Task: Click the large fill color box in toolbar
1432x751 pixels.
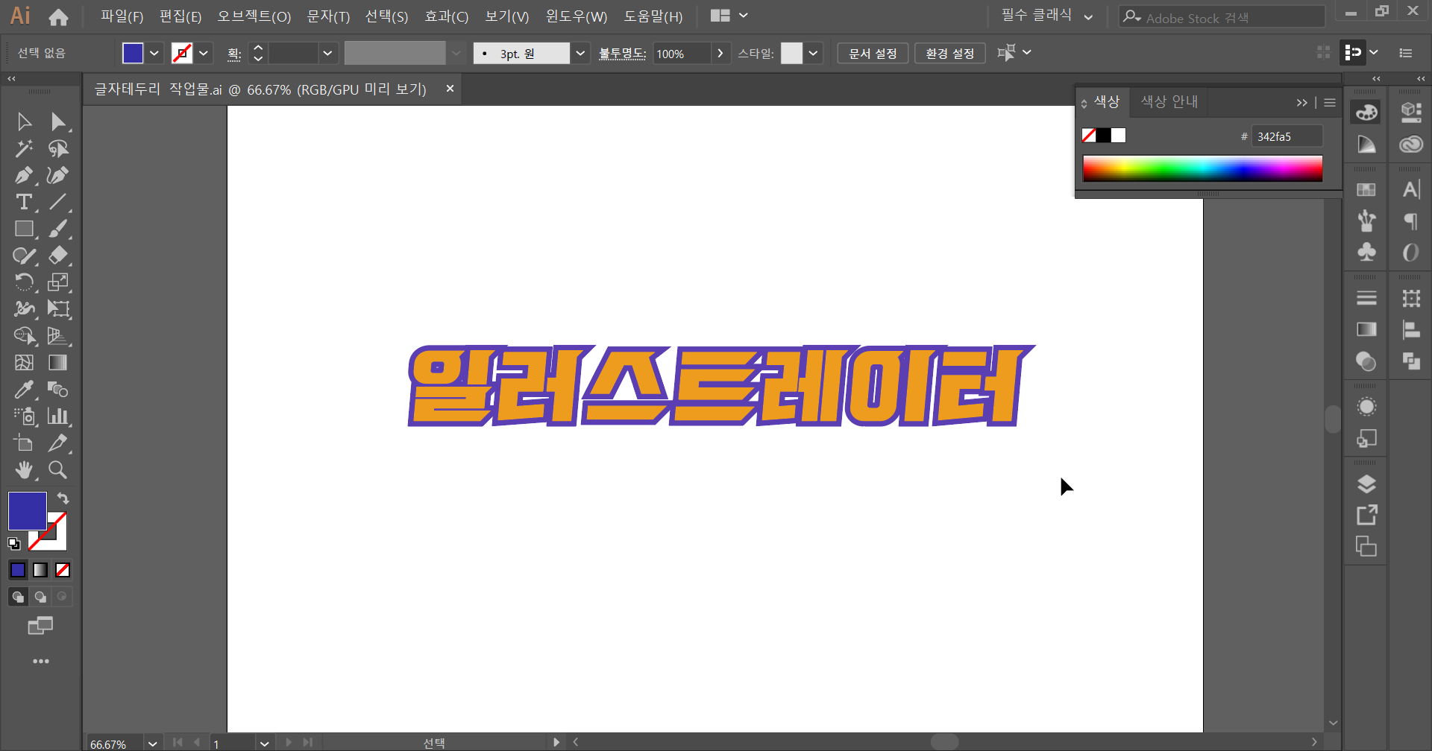Action: pyautogui.click(x=28, y=511)
